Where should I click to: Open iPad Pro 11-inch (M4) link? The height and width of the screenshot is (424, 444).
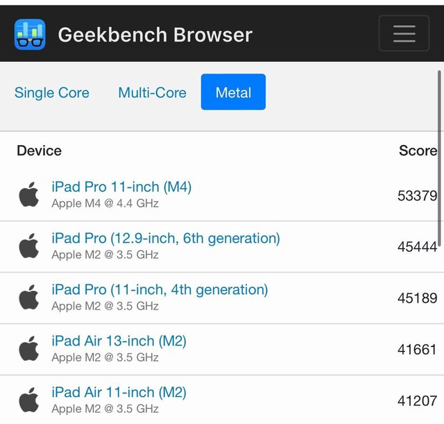[x=121, y=187]
